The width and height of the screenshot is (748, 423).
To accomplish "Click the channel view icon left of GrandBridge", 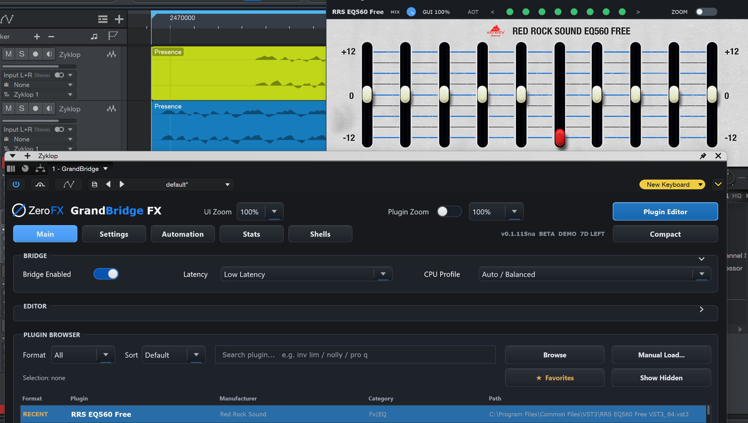I will [11, 169].
